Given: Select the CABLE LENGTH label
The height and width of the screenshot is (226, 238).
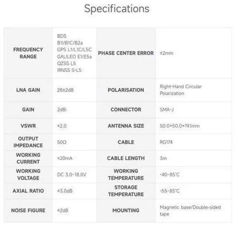Looking at the screenshot, I should pyautogui.click(x=126, y=158).
